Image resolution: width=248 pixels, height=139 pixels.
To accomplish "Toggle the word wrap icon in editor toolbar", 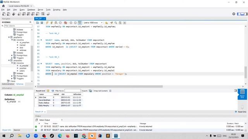I will click(125, 23).
